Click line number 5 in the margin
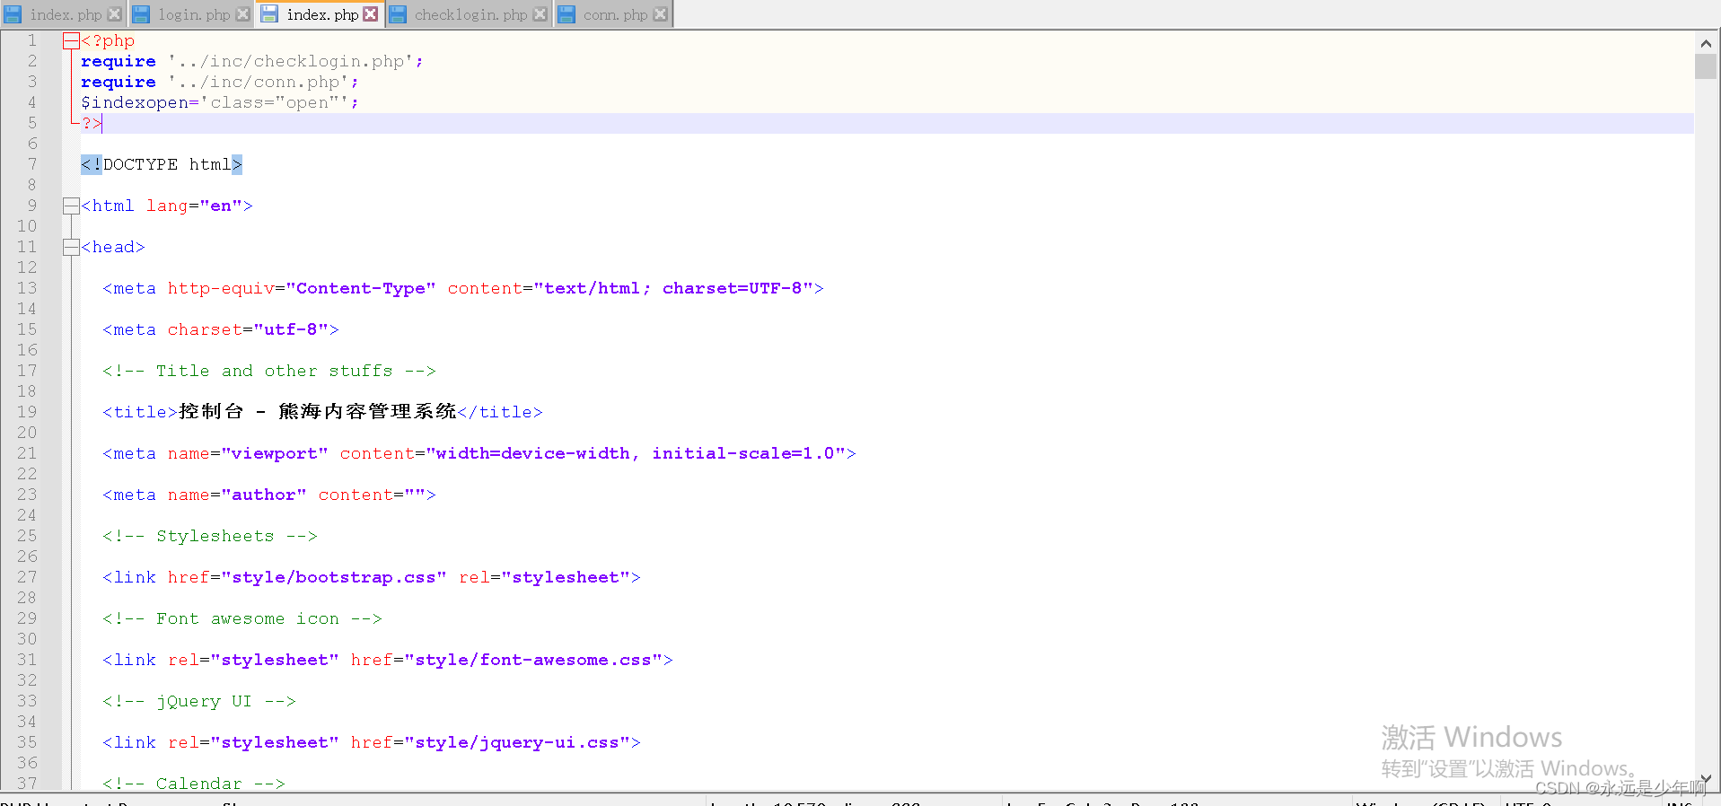The width and height of the screenshot is (1721, 806). click(x=32, y=123)
